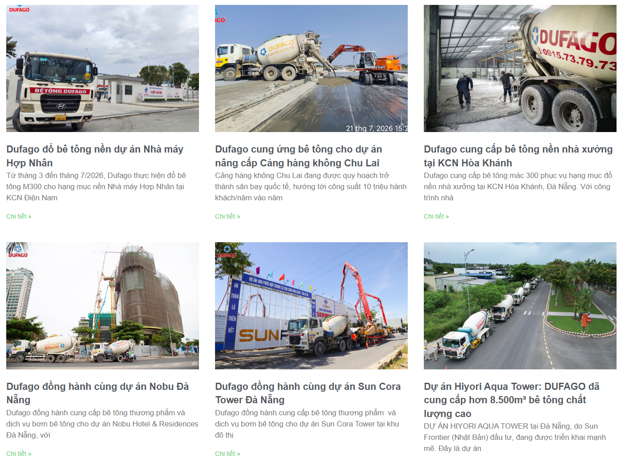The width and height of the screenshot is (621, 459).
Task: Open title about nhà xưởng tại KCN Hòa Khánh
Action: pyautogui.click(x=518, y=156)
